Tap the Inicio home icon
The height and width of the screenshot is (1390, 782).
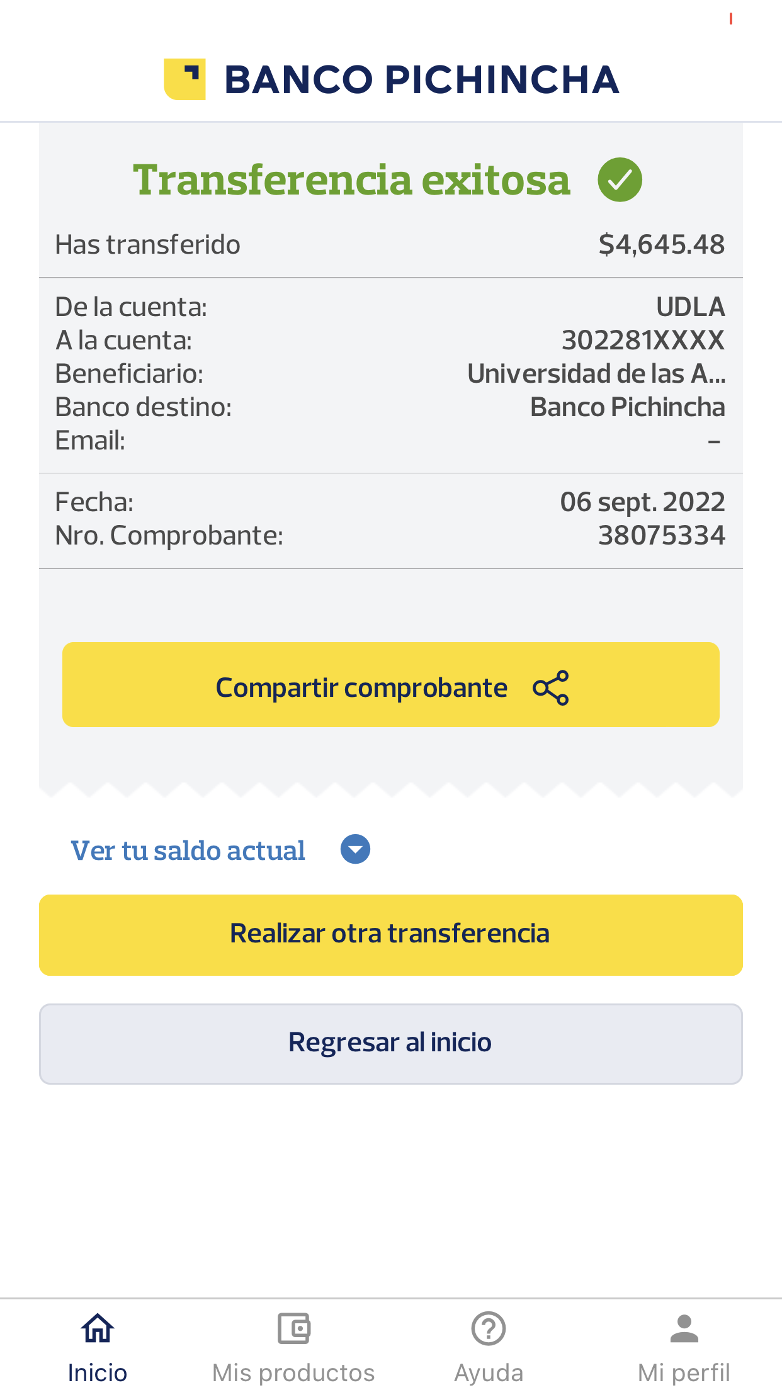[x=98, y=1328]
